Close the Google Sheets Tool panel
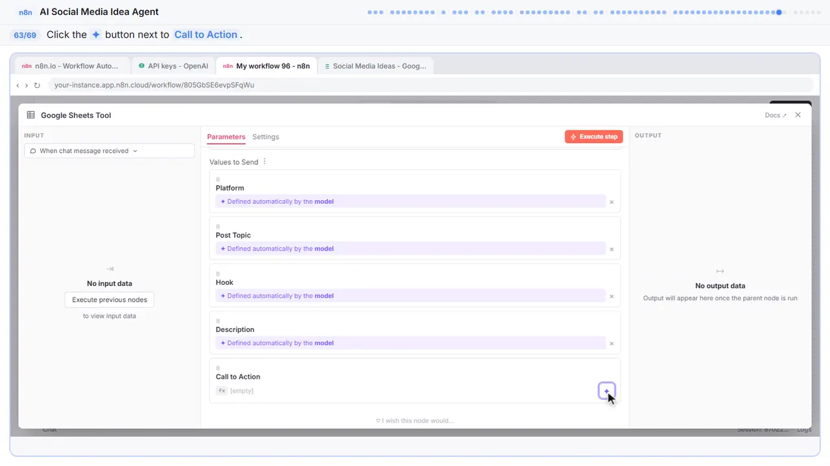 (798, 115)
